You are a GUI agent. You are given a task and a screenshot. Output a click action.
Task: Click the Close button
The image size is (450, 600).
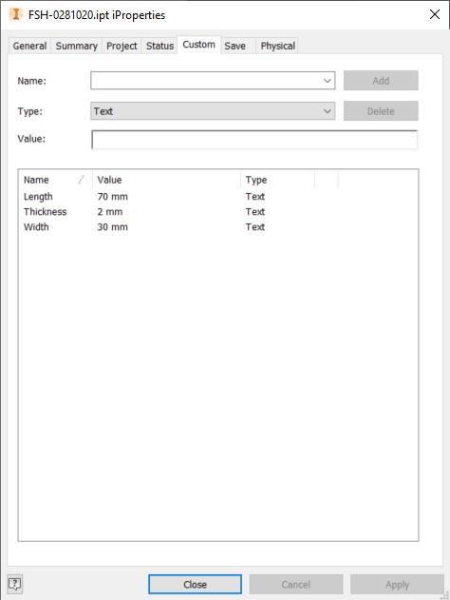pos(195,585)
